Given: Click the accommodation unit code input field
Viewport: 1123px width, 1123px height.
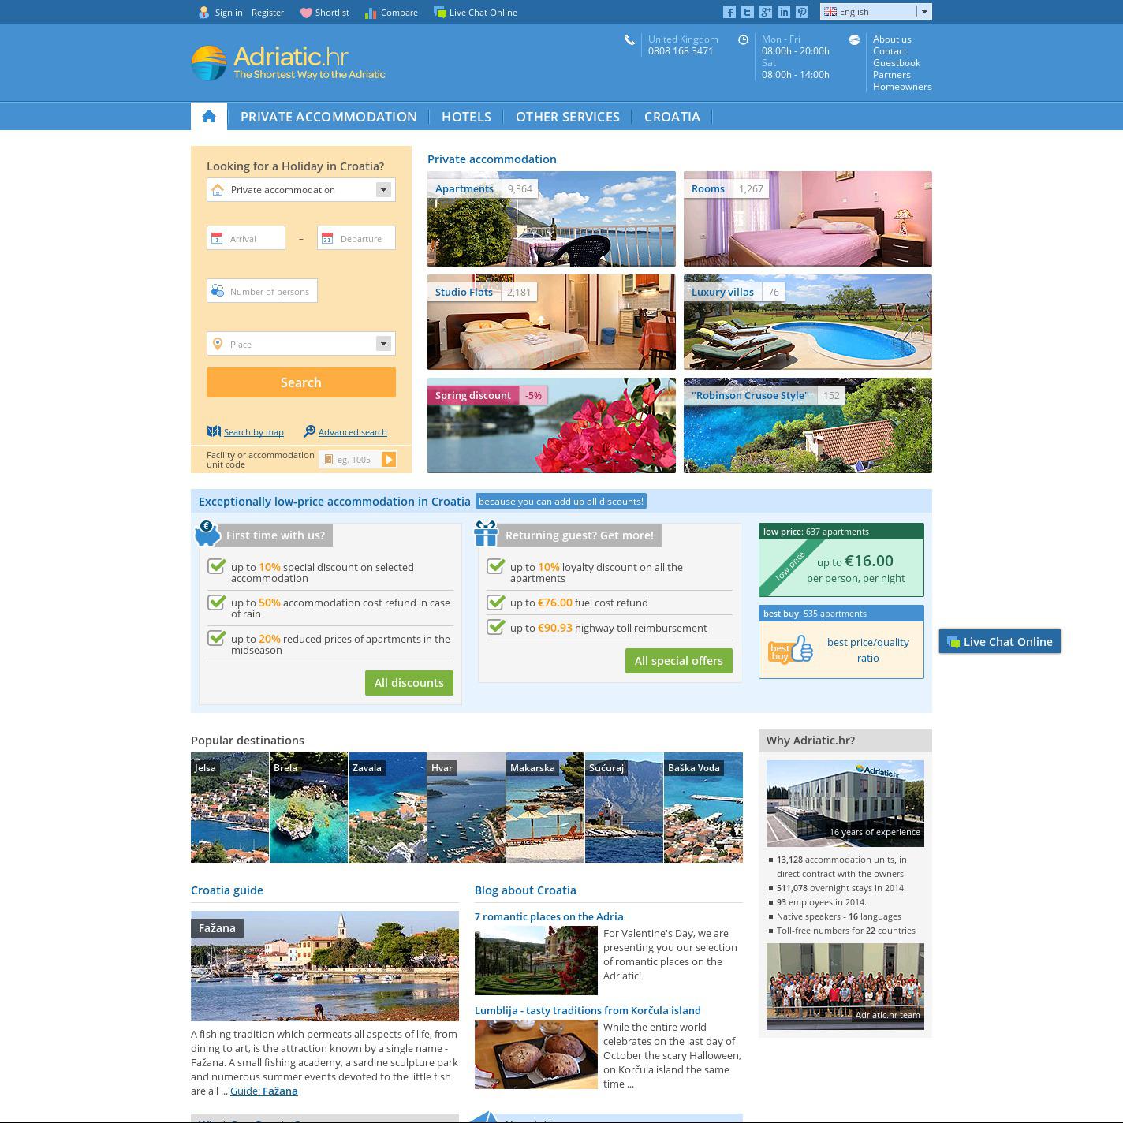Looking at the screenshot, I should click(350, 460).
